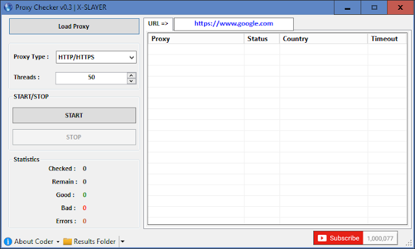Sort by the Status column header
This screenshot has width=415, height=249.
click(x=262, y=39)
